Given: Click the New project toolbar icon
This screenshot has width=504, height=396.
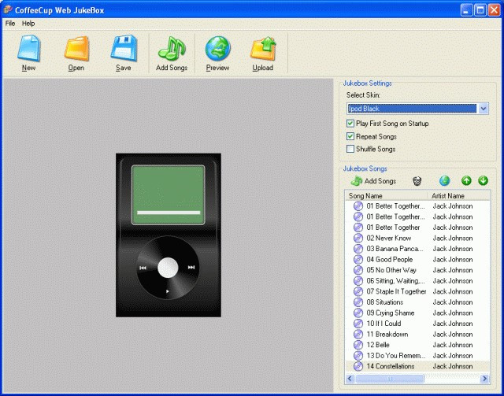Looking at the screenshot, I should [x=29, y=48].
